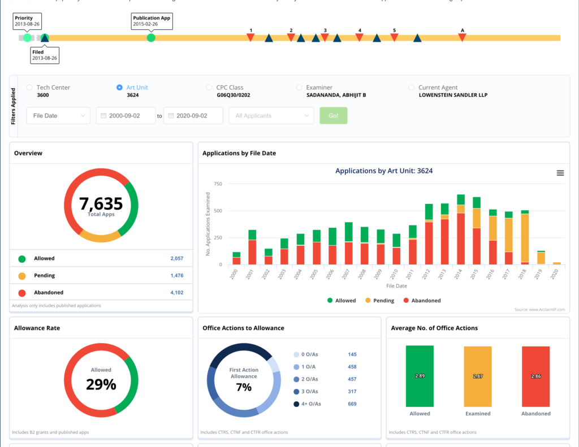Toggle Abandoned series in chart legend
The image size is (579, 447).
(x=422, y=301)
